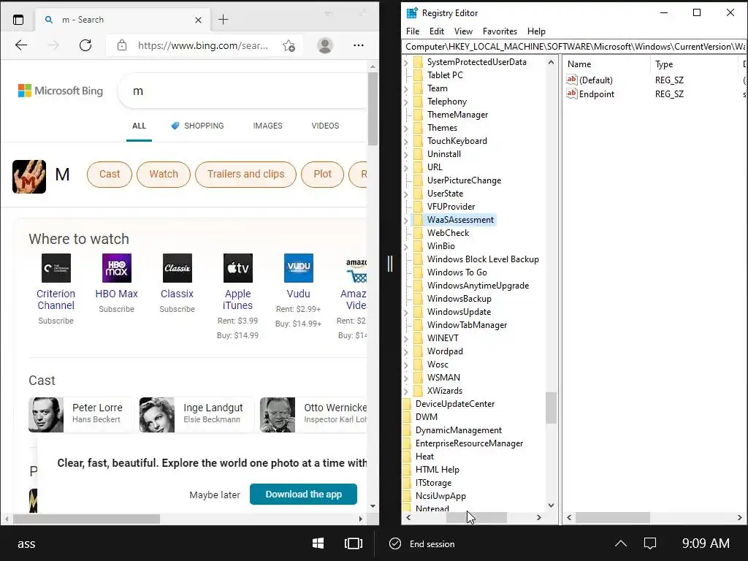
Task: Click the Plot pill button
Action: (x=322, y=174)
